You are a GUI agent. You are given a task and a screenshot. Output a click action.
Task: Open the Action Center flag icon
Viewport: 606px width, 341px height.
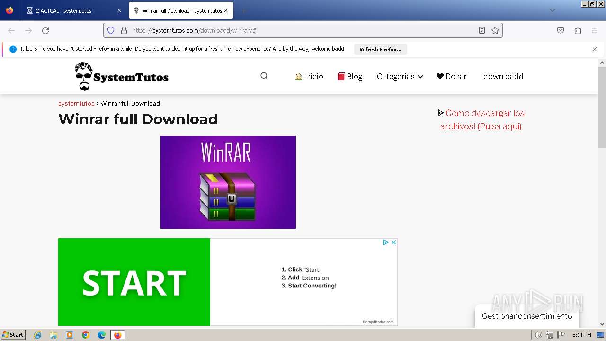pos(561,335)
